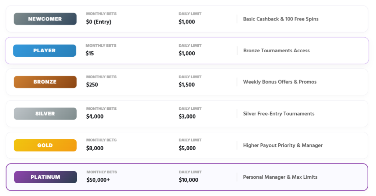
Task: Select Personal Manager & Max Limits perk
Action: click(280, 177)
